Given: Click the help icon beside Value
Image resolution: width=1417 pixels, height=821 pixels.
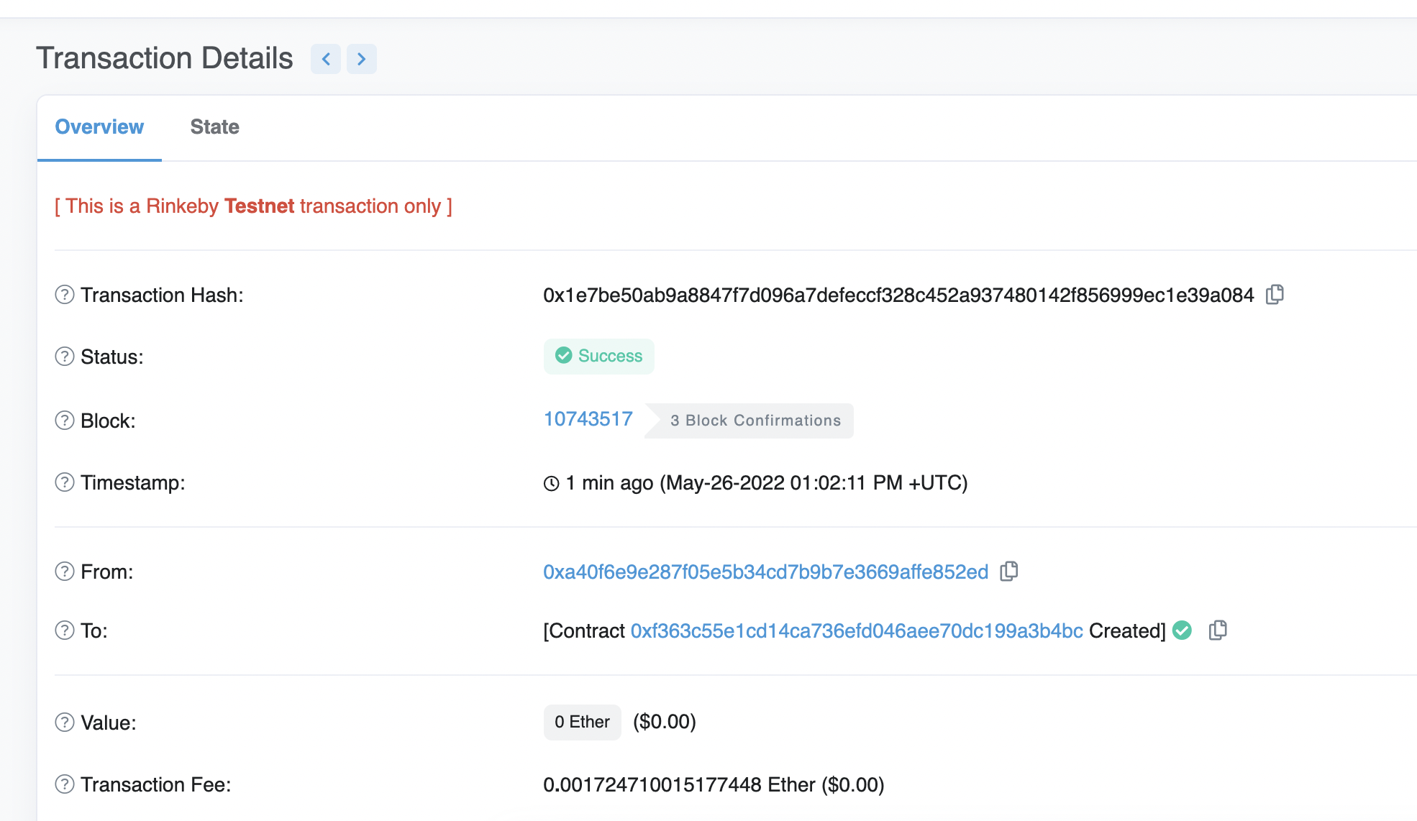Looking at the screenshot, I should click(x=65, y=723).
